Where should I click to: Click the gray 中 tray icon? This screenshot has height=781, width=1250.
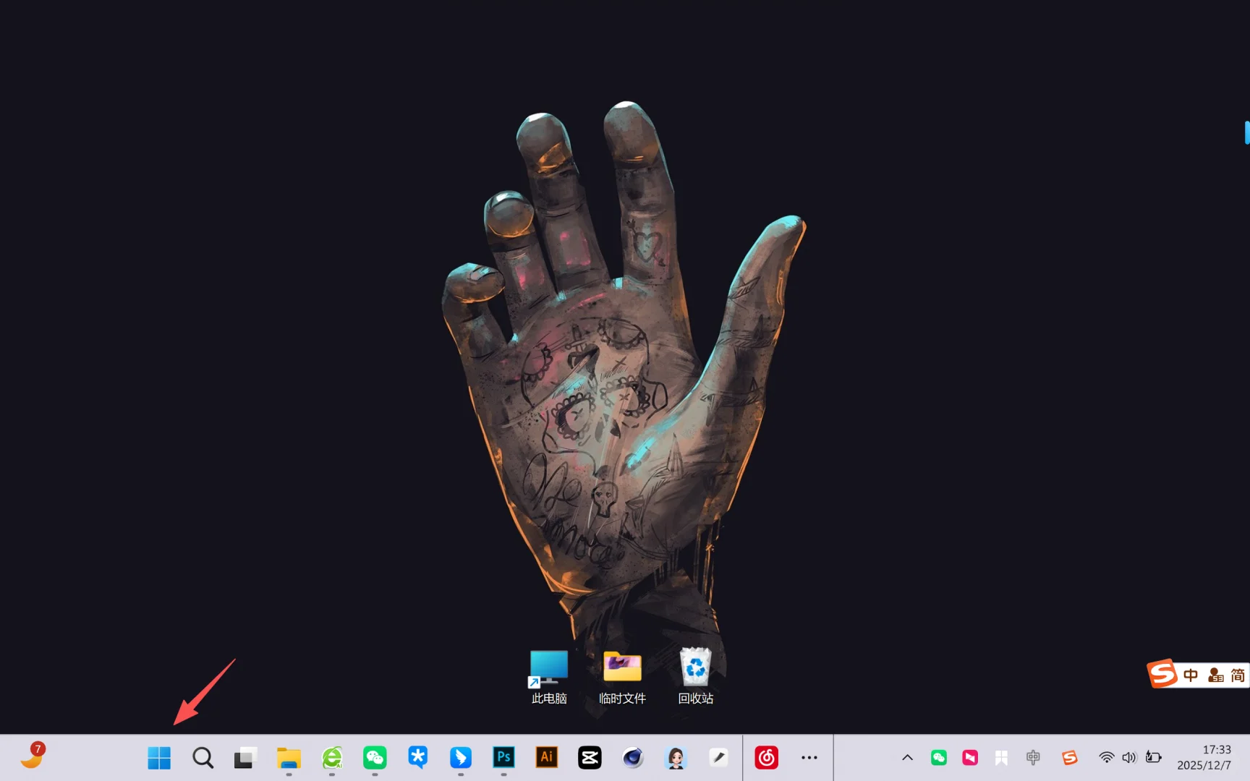tap(1033, 758)
